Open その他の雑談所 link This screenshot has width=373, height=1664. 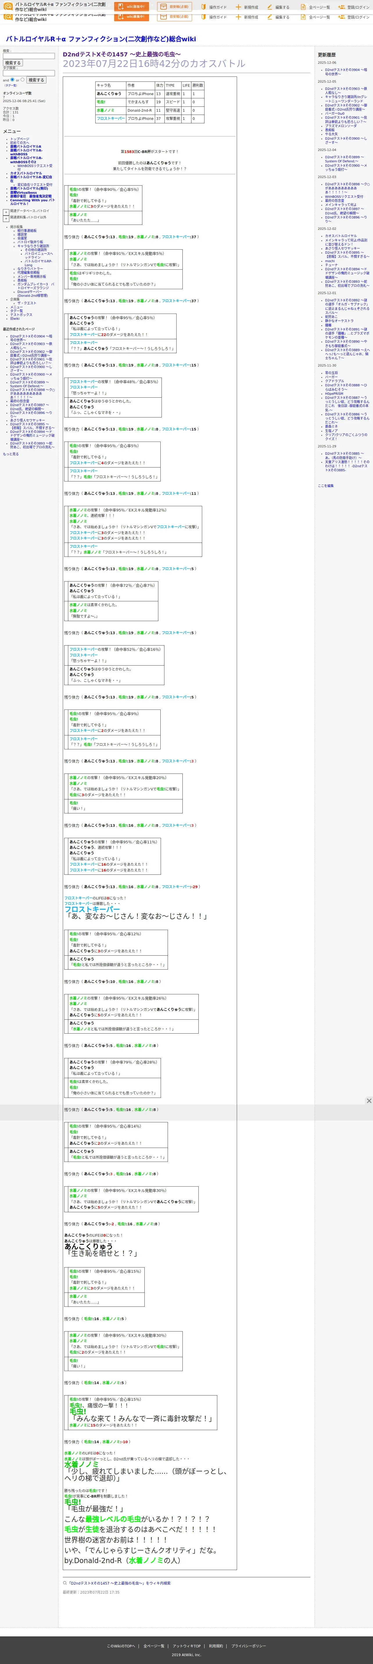35,250
